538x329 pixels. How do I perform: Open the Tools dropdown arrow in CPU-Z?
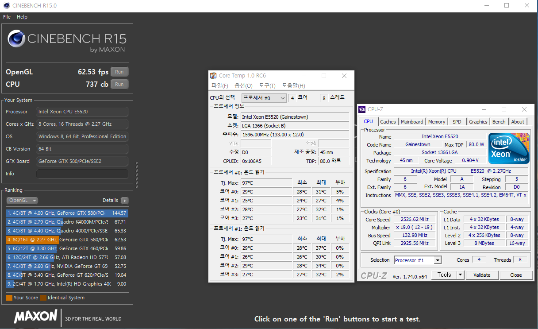460,275
